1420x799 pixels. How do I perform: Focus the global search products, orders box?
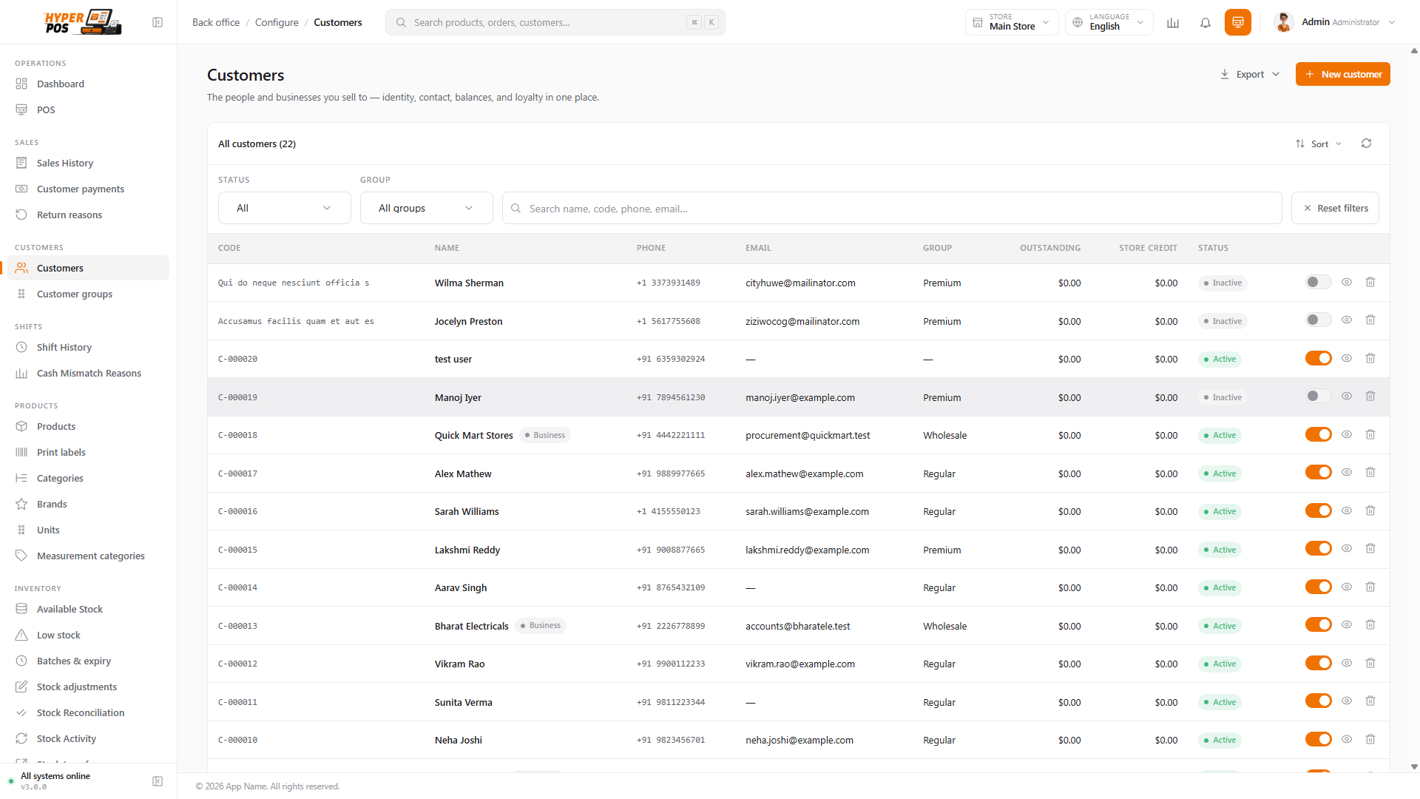tap(555, 22)
